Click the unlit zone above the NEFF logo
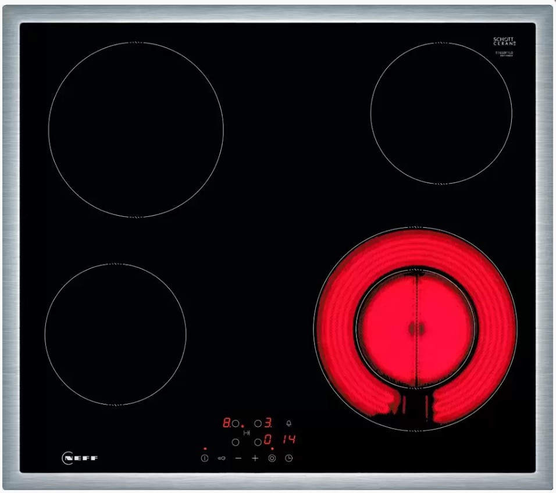The width and height of the screenshot is (556, 493). 116,334
